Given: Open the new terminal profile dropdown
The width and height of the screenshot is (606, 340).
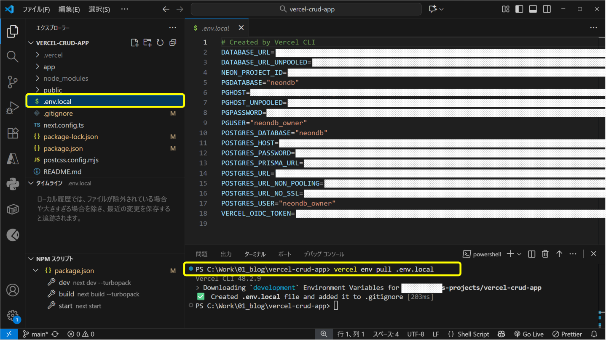Looking at the screenshot, I should [x=519, y=254].
